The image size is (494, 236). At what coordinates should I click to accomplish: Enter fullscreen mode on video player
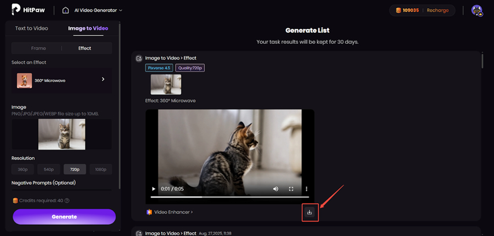coord(291,189)
